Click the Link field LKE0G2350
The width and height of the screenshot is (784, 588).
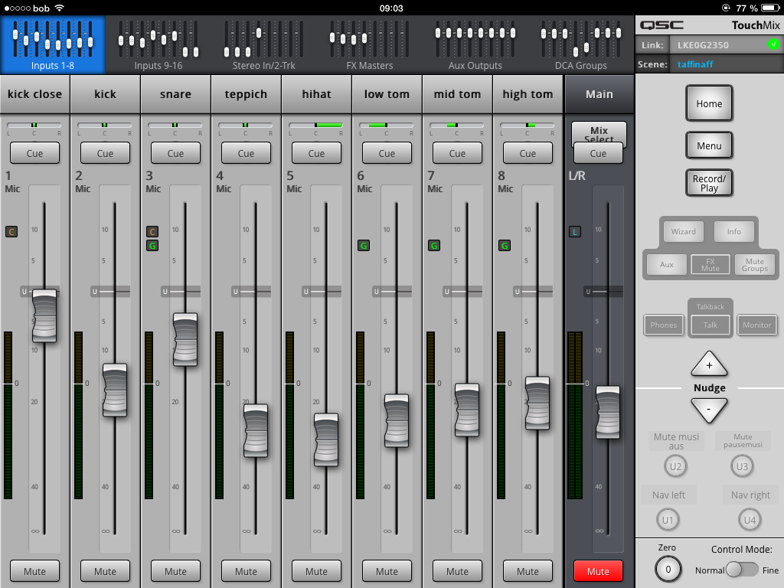pyautogui.click(x=726, y=45)
